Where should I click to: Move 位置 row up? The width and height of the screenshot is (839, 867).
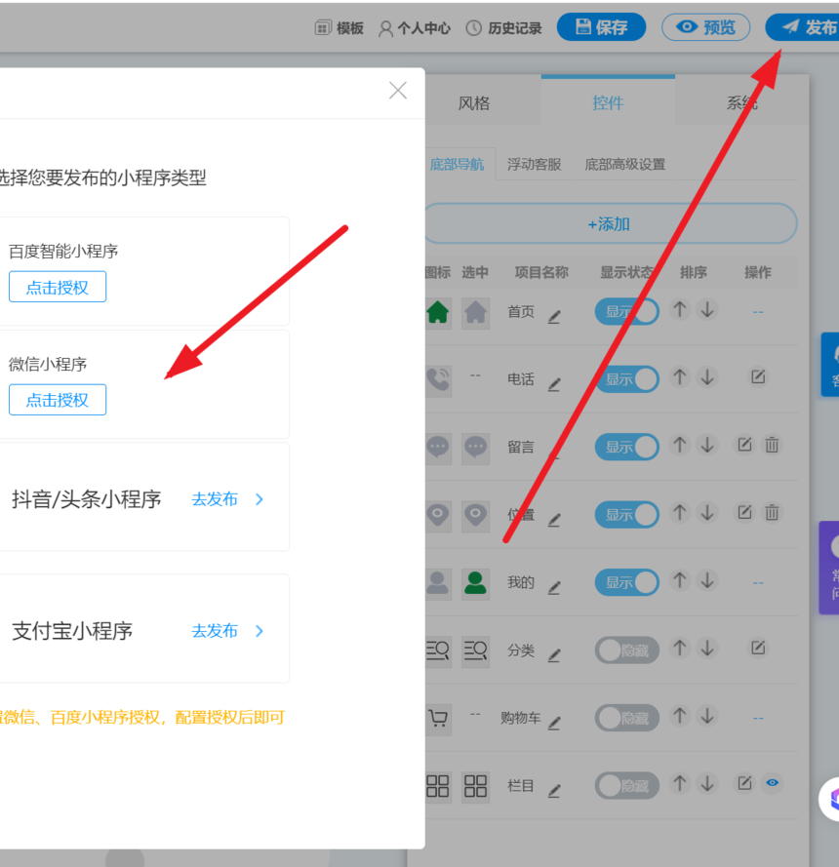click(x=680, y=513)
